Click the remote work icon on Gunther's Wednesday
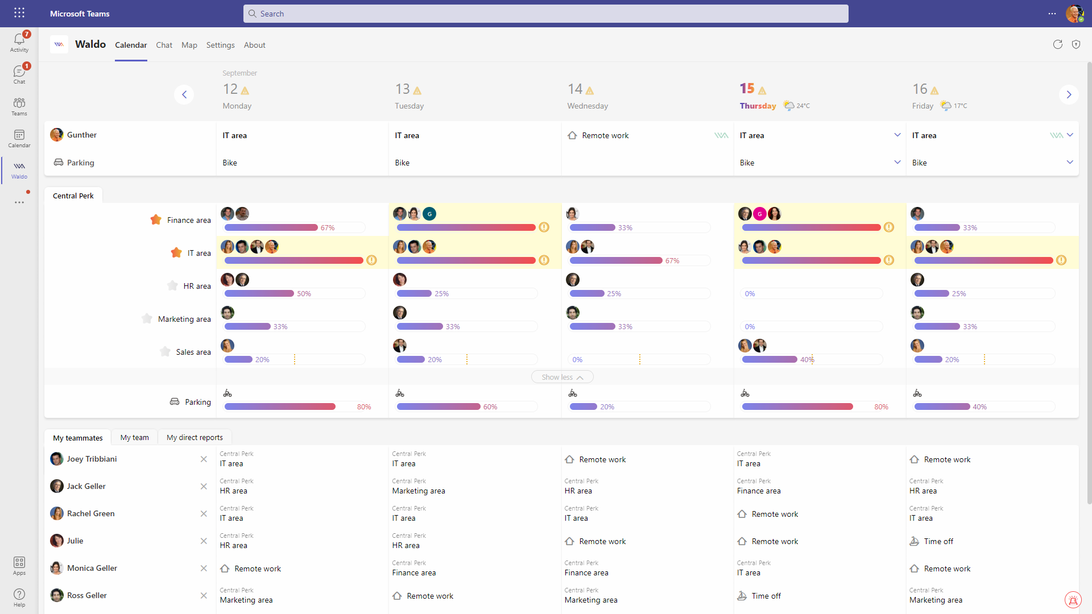This screenshot has height=614, width=1092. pyautogui.click(x=572, y=135)
